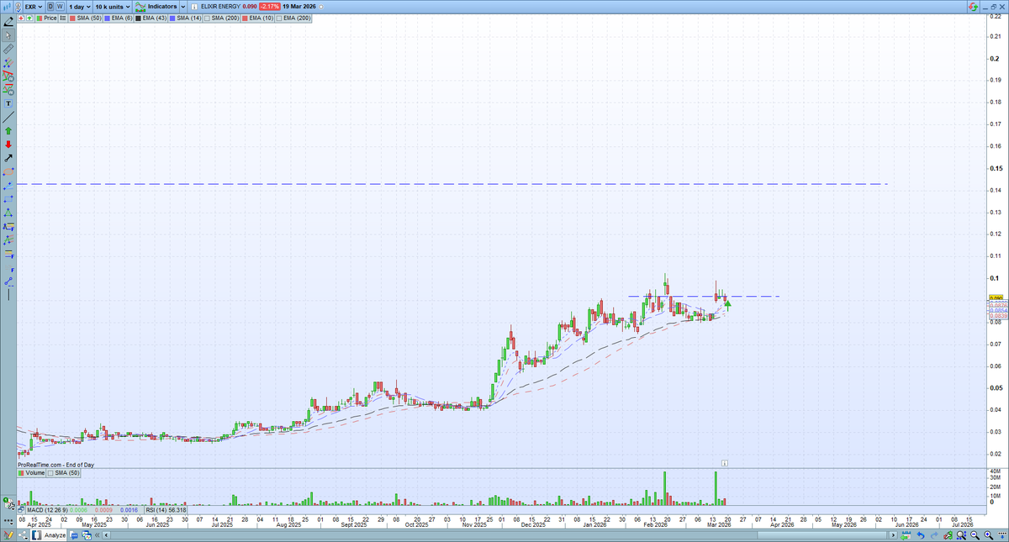Toggle Volume SMA (50) indicator
Viewport: 1009px width, 542px height.
[63, 473]
